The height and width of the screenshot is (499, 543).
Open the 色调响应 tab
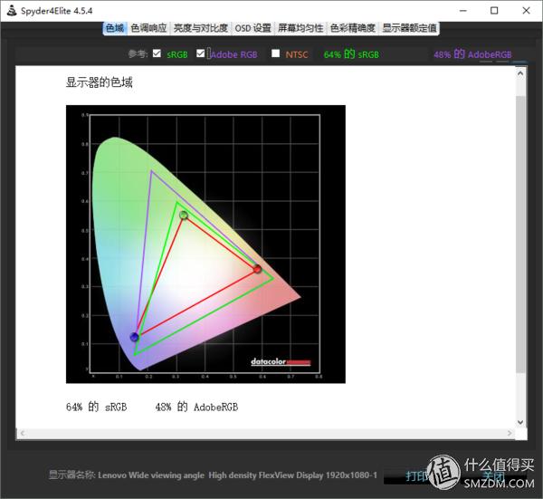[x=149, y=28]
